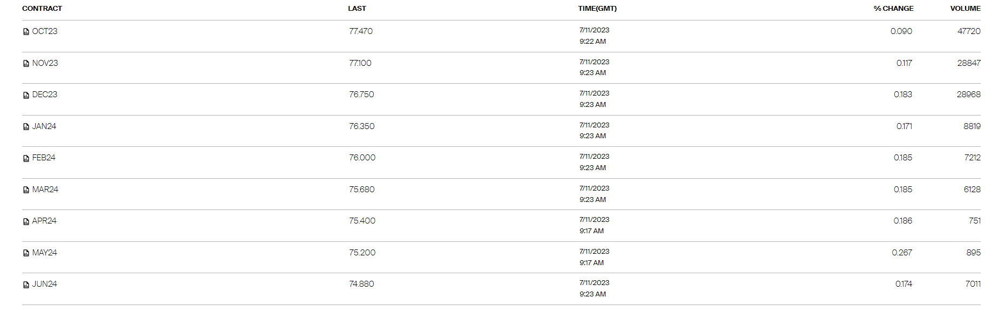Open the OCT23 contract link

coord(45,31)
